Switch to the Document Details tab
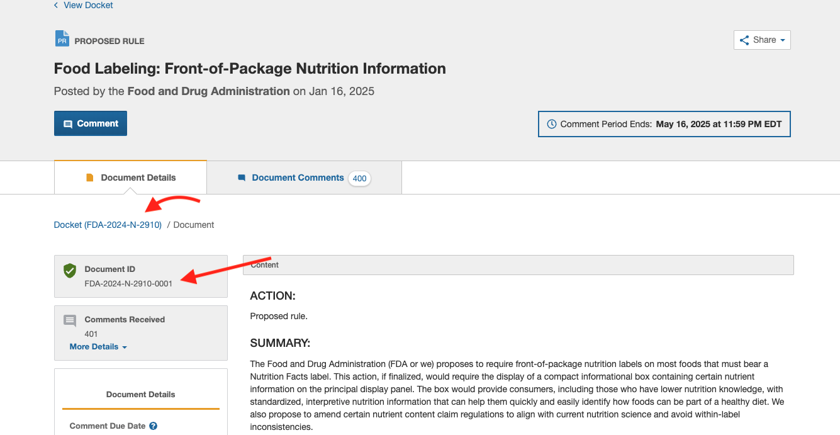 [x=131, y=178]
